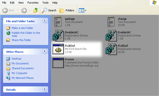The width and height of the screenshot is (159, 96).
Task: Collapse the File and Folder Tasks panel
Action: point(45,21)
